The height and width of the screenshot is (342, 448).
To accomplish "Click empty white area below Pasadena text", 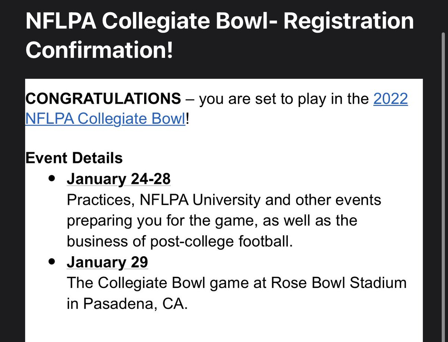I will point(224,328).
